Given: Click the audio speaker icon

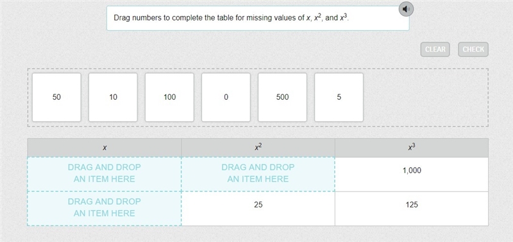Looking at the screenshot, I should point(406,9).
